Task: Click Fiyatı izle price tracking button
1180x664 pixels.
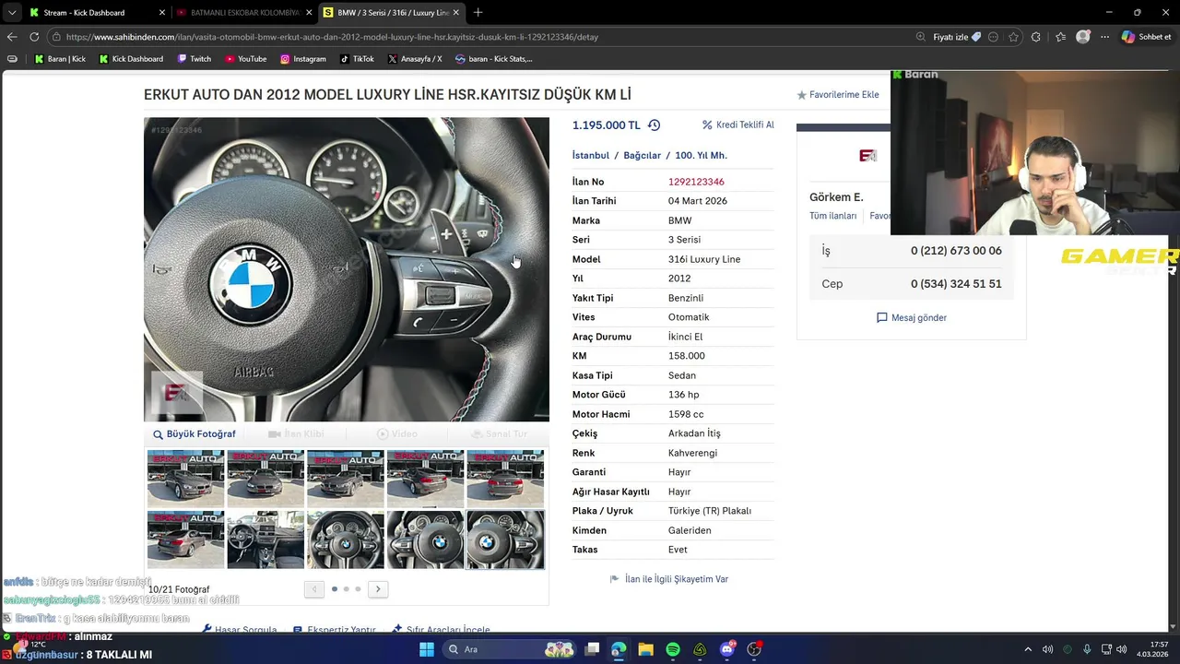Action: (x=957, y=37)
